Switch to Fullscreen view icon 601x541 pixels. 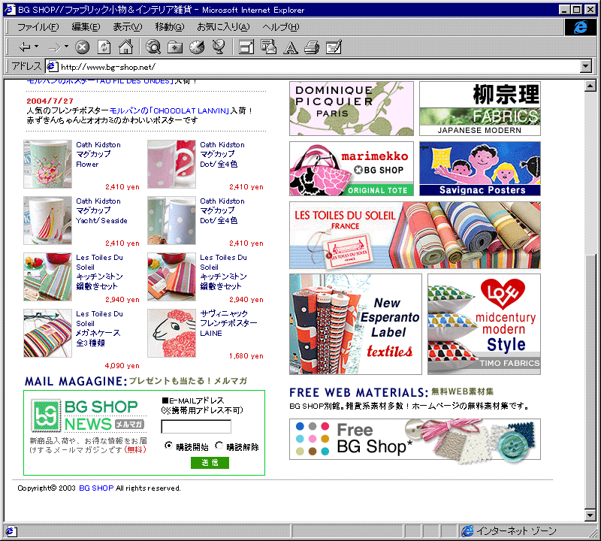(246, 47)
